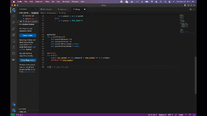Click unsaved dot on the active editor tab
The image size is (207, 116).
click(85, 9)
